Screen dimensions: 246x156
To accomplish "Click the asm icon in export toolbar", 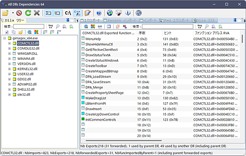I will pyautogui.click(x=100, y=26).
